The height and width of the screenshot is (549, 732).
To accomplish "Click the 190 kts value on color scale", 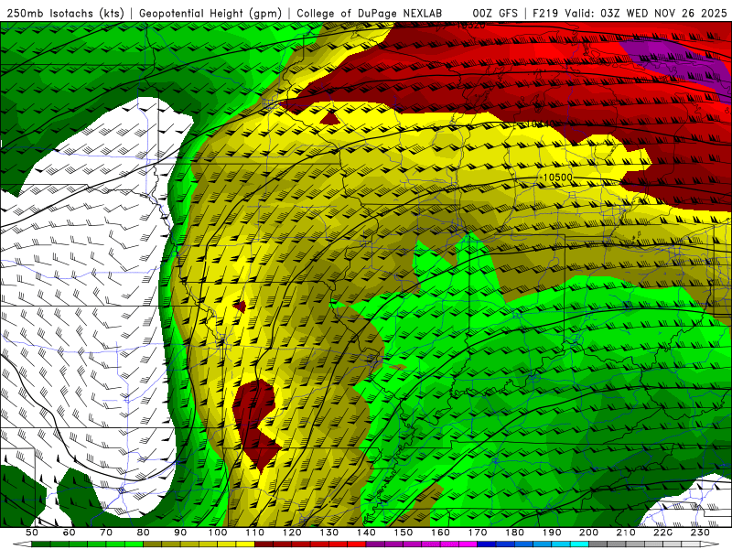I will 552,533.
